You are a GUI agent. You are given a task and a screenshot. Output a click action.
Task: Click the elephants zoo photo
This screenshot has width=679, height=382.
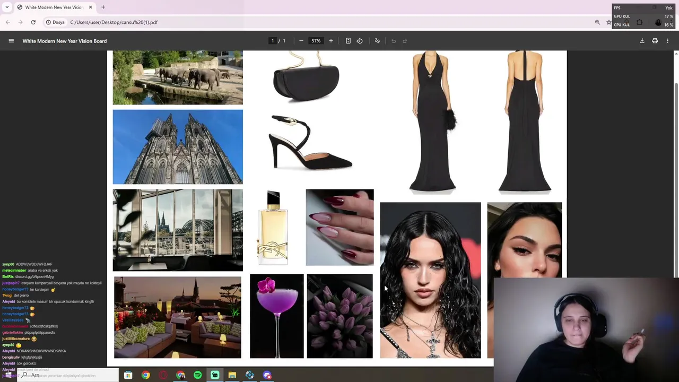tap(178, 77)
